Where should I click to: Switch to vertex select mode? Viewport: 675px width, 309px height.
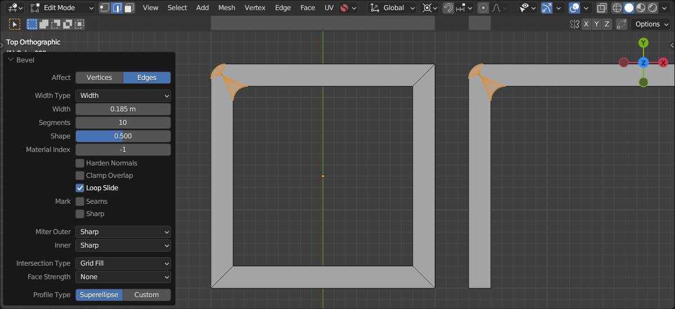tap(105, 8)
